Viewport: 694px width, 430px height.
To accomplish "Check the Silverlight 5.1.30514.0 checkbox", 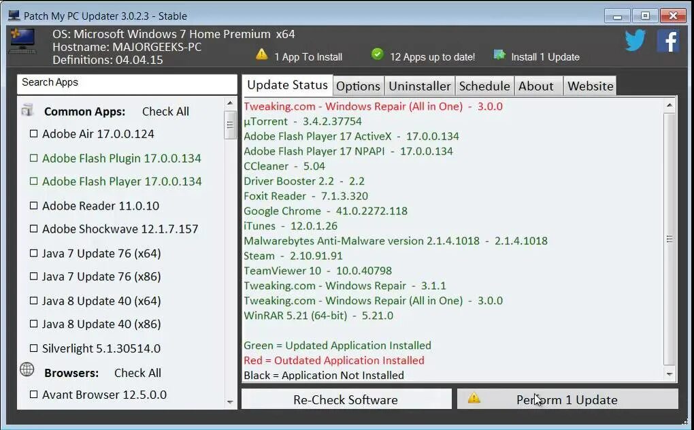I will (33, 348).
